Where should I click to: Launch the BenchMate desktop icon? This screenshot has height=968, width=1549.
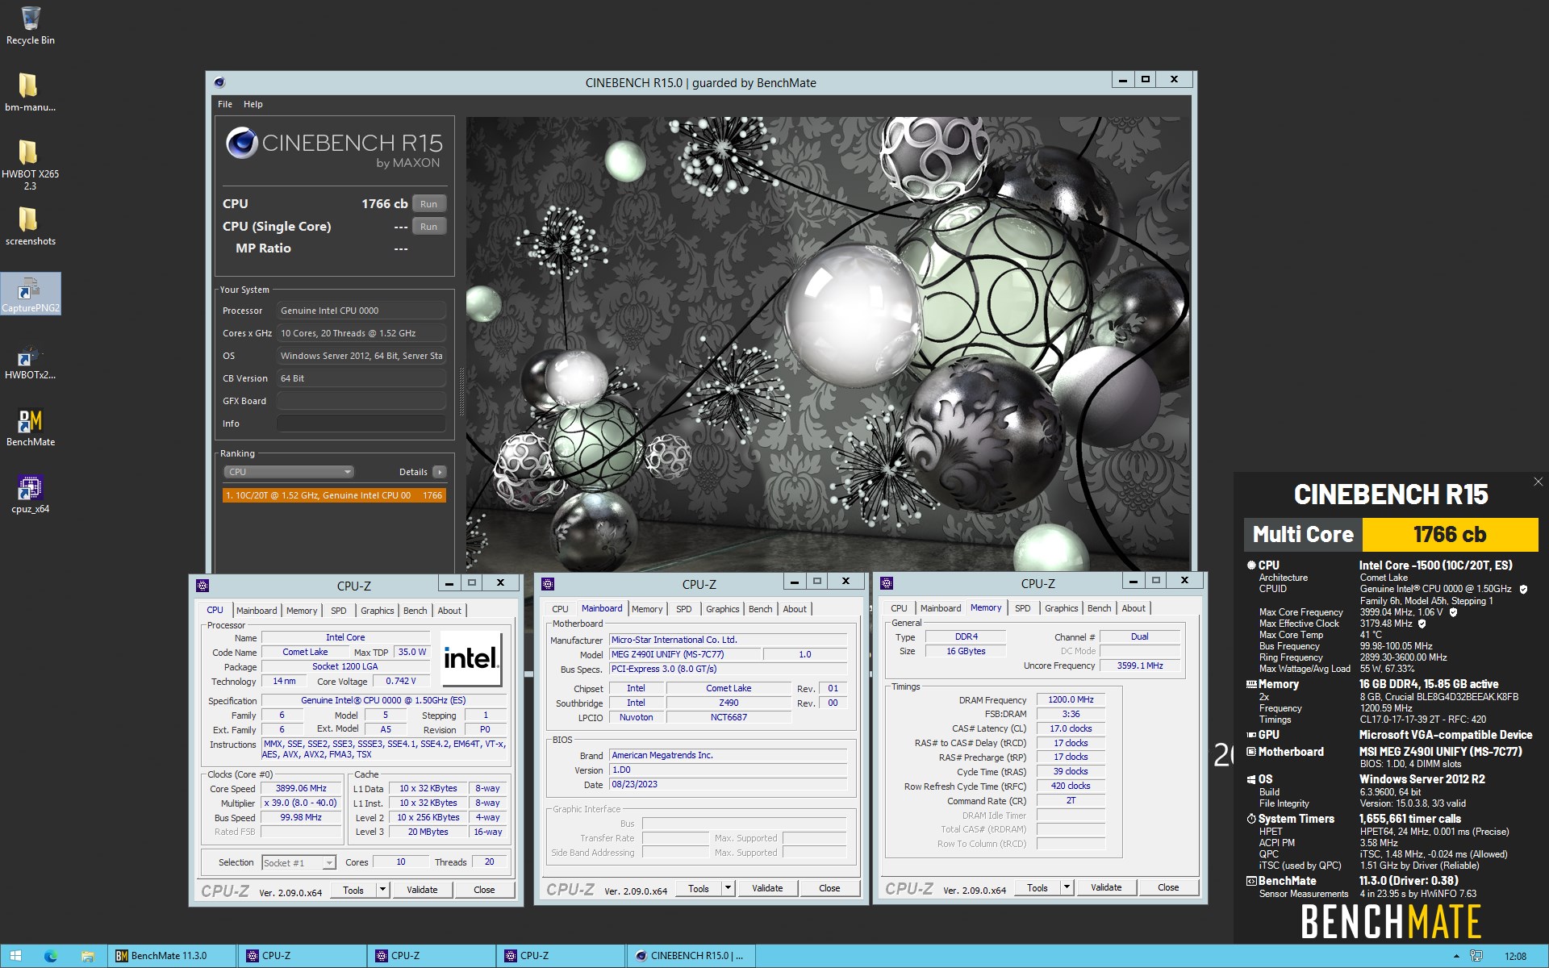pyautogui.click(x=30, y=428)
